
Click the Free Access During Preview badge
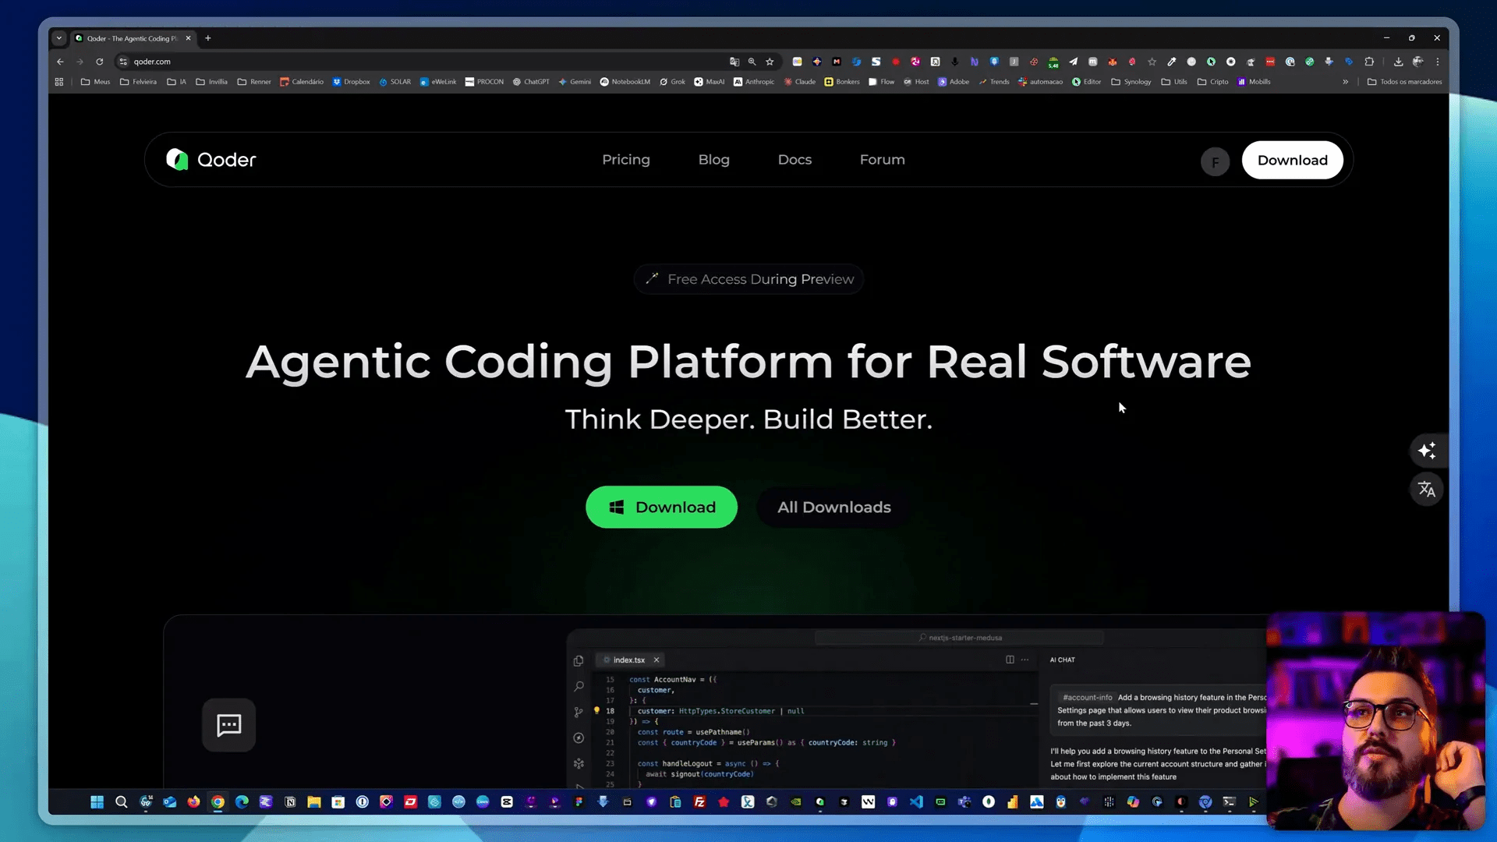point(748,279)
